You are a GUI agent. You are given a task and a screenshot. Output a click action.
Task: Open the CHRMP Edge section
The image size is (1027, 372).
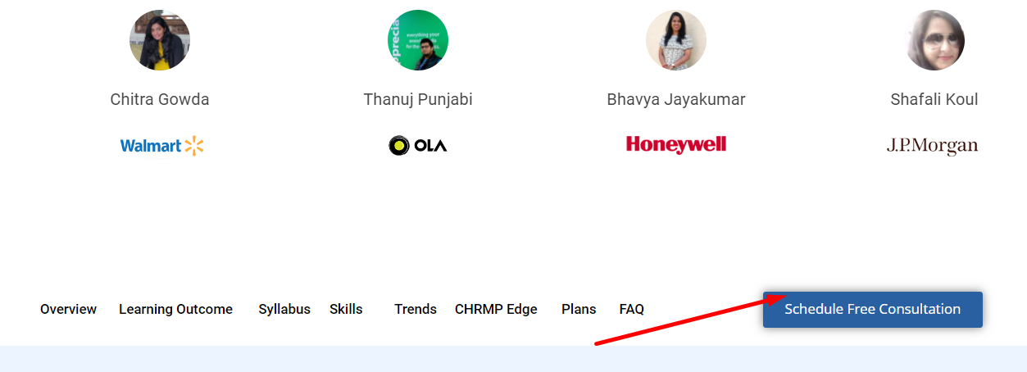(x=496, y=309)
